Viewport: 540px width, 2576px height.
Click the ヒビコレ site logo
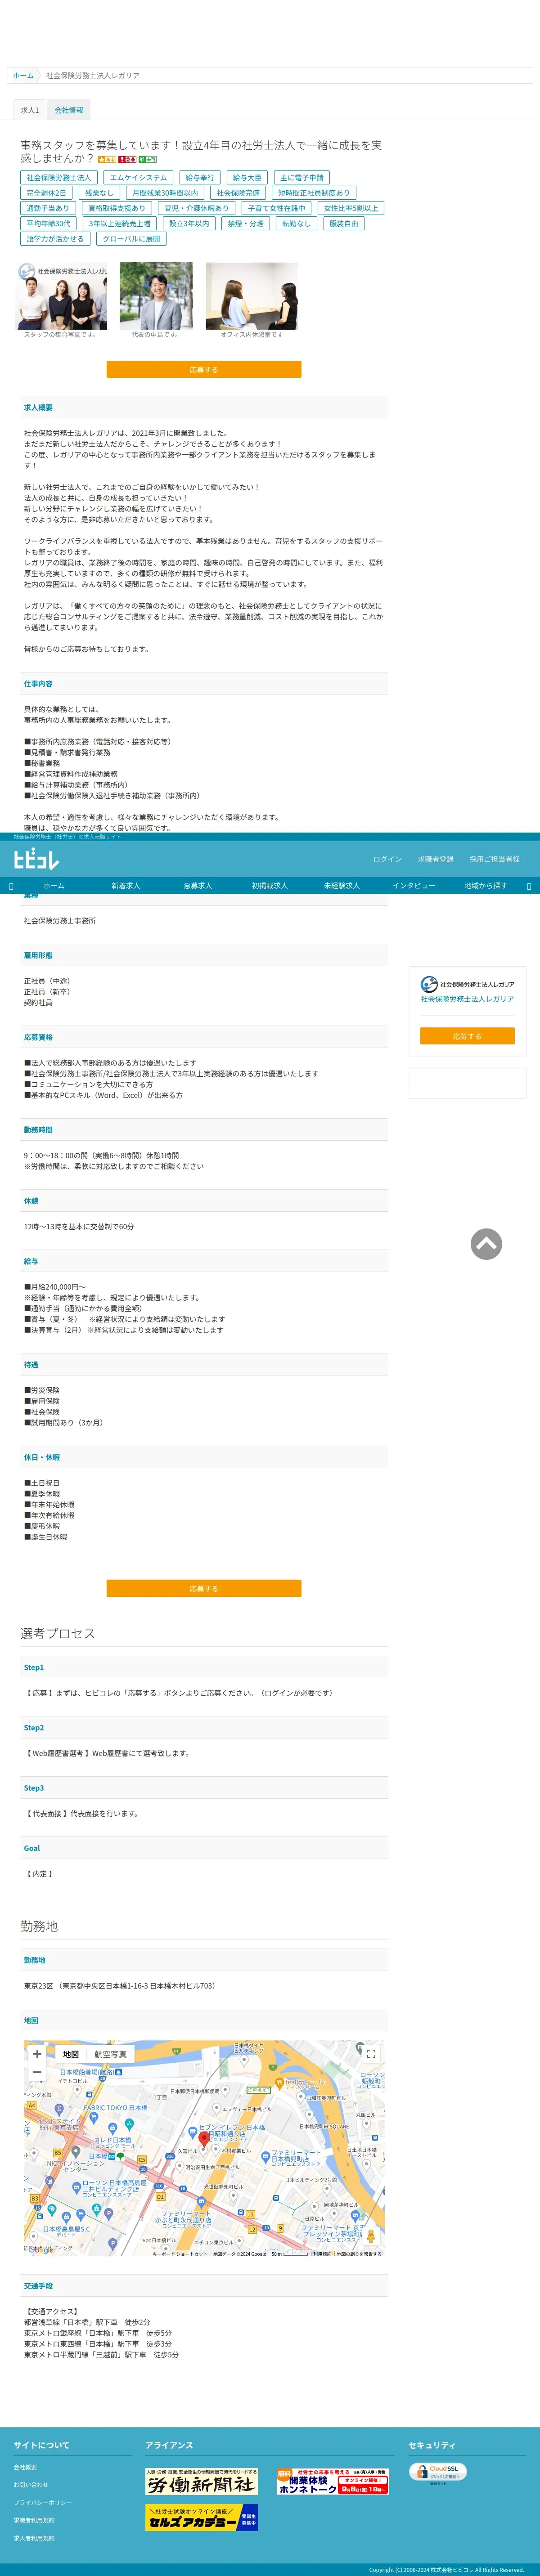click(x=36, y=859)
